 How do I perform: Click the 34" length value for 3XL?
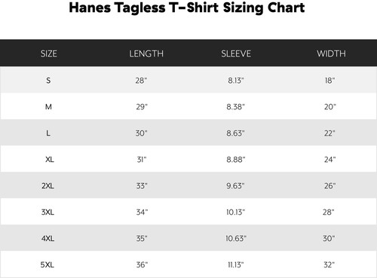click(142, 212)
